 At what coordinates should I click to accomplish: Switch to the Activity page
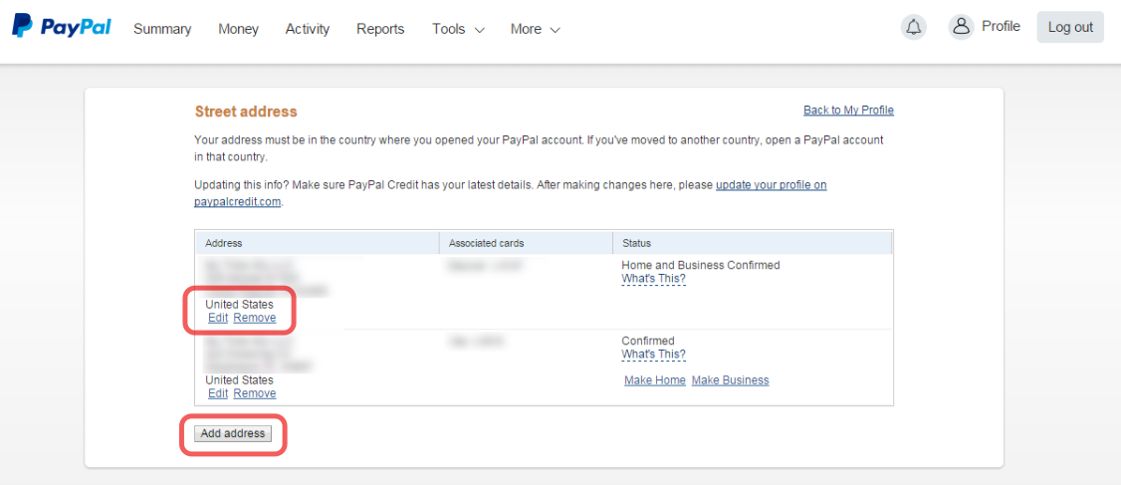pos(308,29)
